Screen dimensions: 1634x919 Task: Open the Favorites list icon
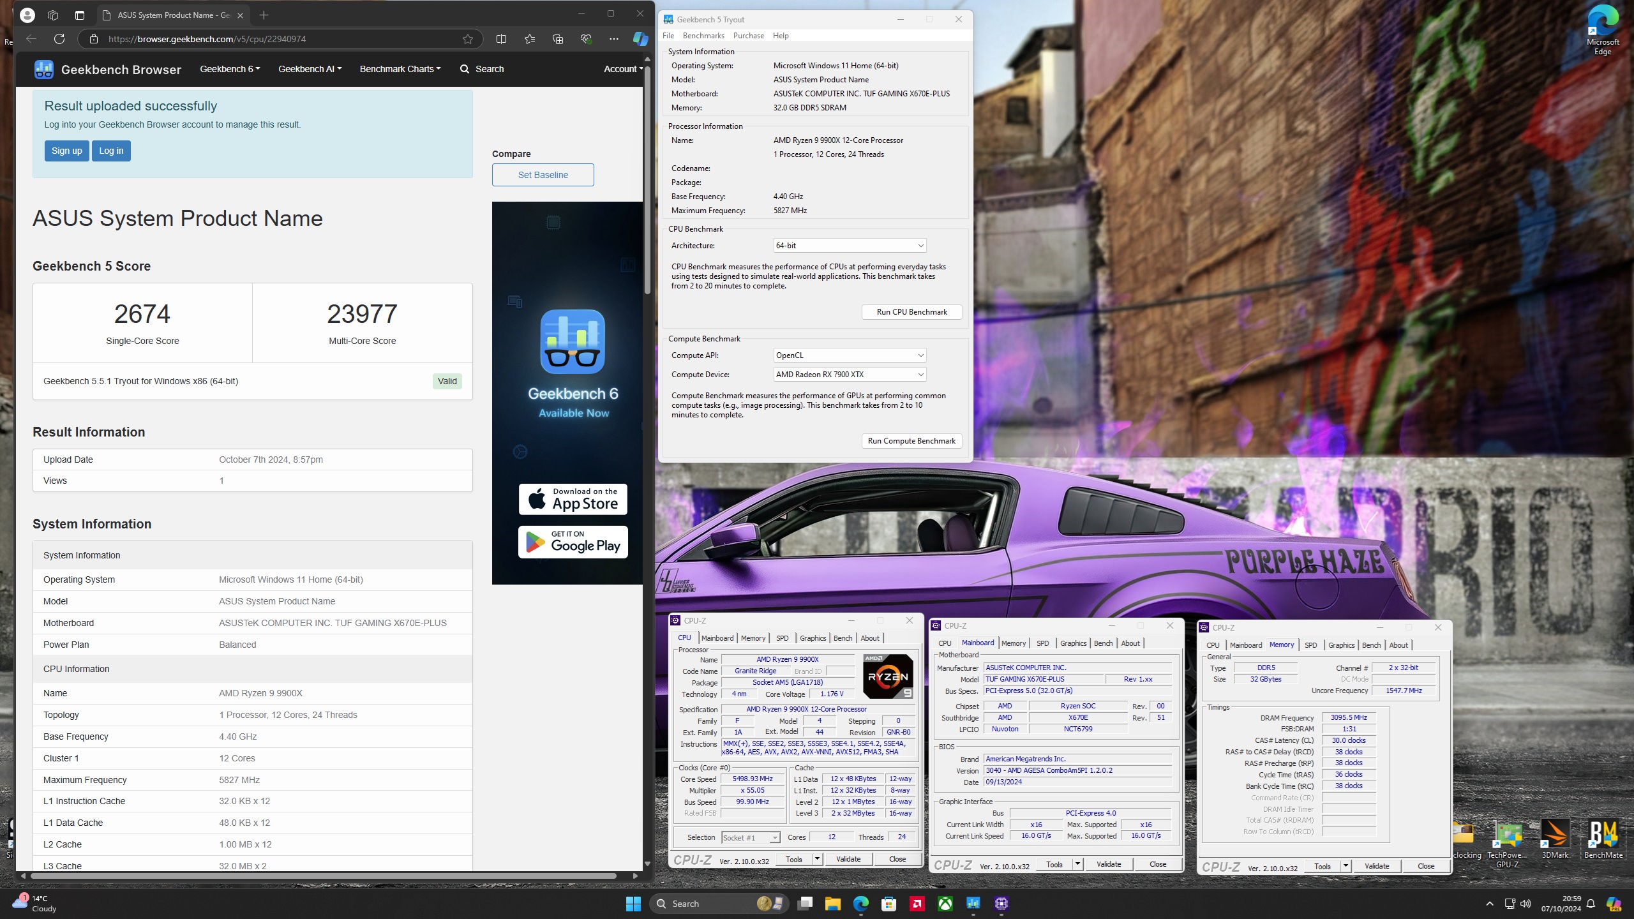point(530,39)
